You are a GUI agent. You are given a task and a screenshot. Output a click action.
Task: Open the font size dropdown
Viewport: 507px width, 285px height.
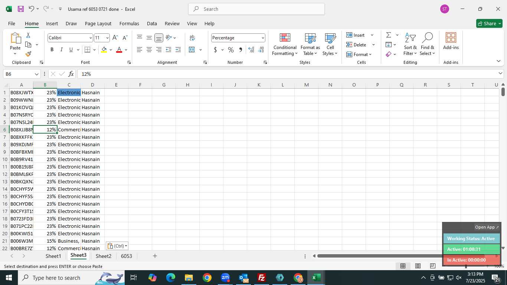coord(107,38)
